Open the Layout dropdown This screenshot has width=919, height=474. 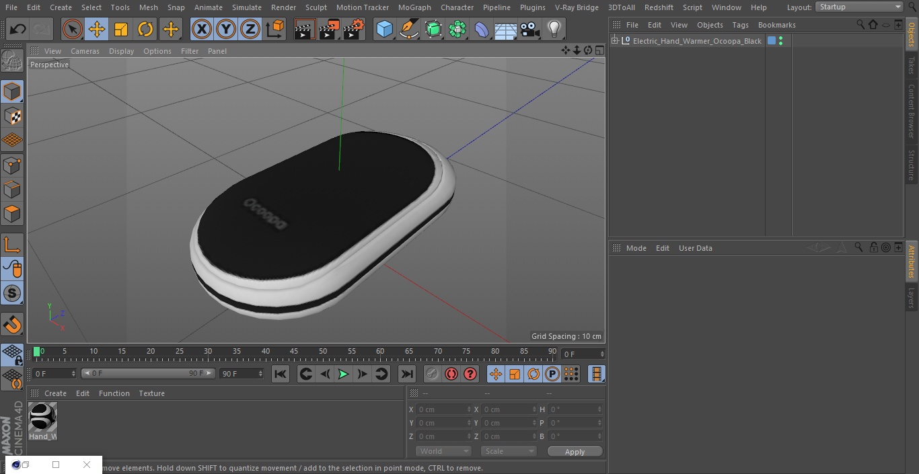tap(859, 7)
